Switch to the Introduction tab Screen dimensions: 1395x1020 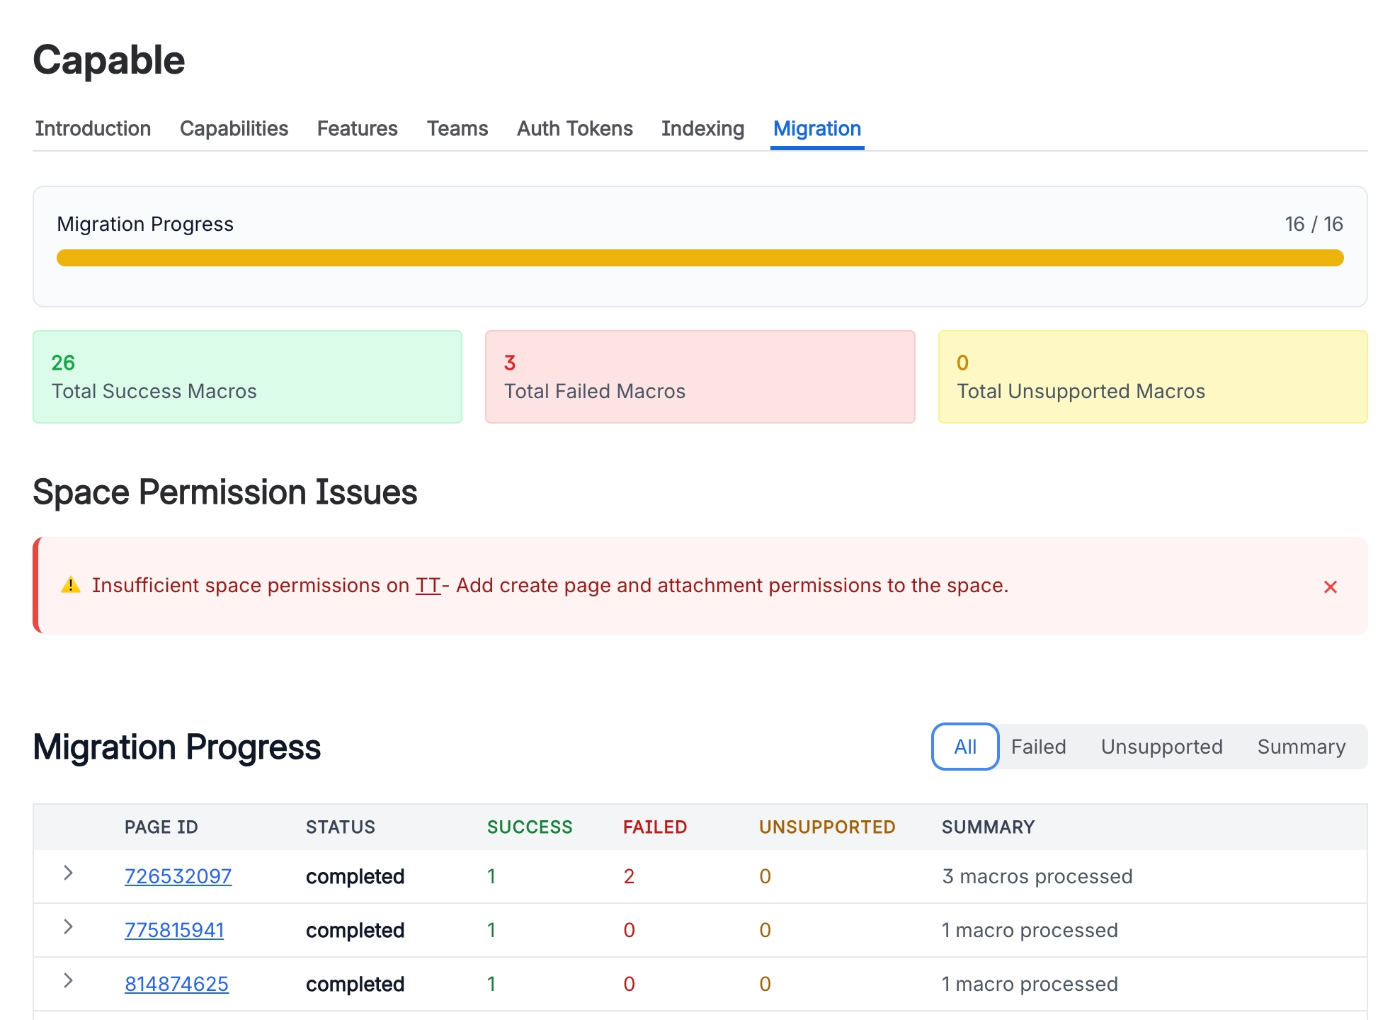92,129
